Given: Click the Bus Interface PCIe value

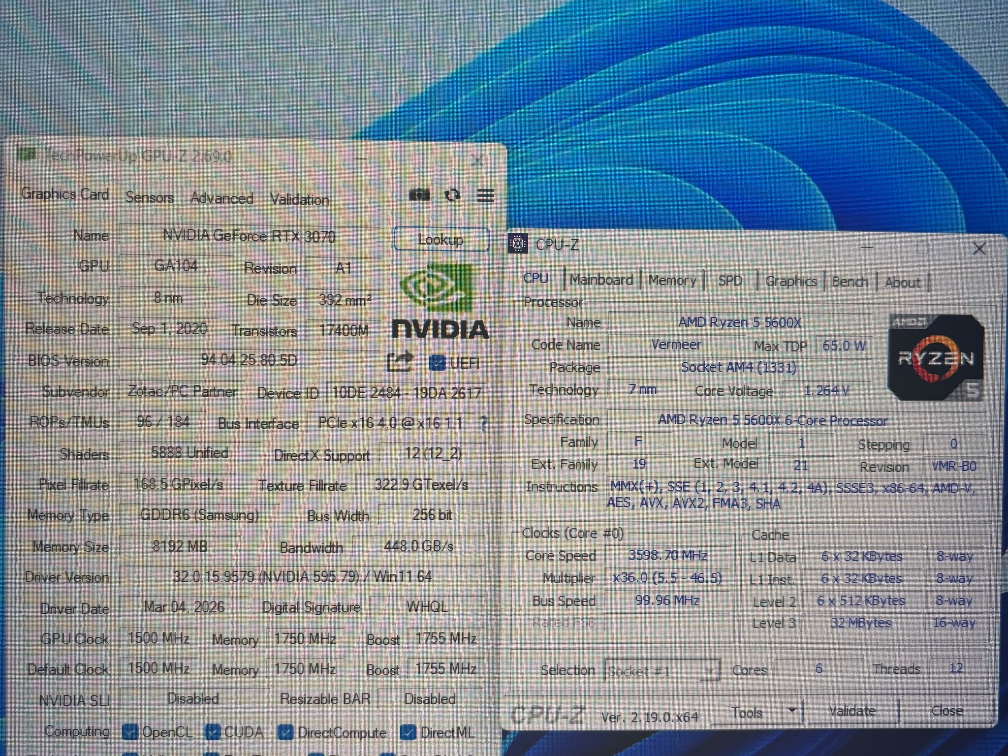Looking at the screenshot, I should tap(390, 423).
